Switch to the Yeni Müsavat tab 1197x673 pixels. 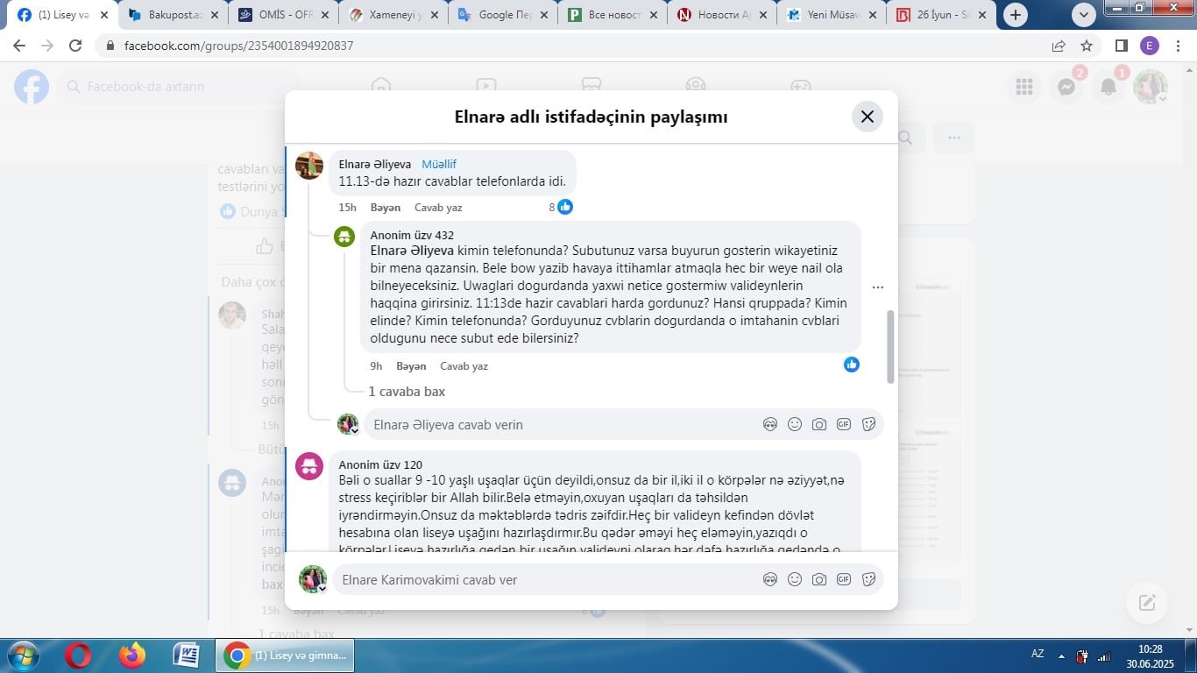831,15
